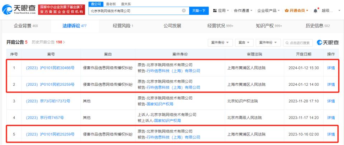Viewport: 344px width, 145px height.
Task: Open 详情 for row 1
Action: point(331,68)
